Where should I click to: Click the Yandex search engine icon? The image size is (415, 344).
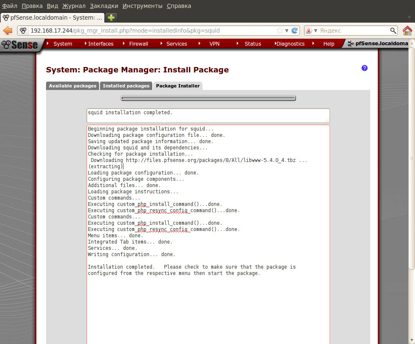[x=309, y=31]
